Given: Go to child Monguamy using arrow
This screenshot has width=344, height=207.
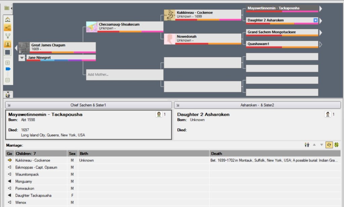Looking at the screenshot, I should [x=9, y=181].
